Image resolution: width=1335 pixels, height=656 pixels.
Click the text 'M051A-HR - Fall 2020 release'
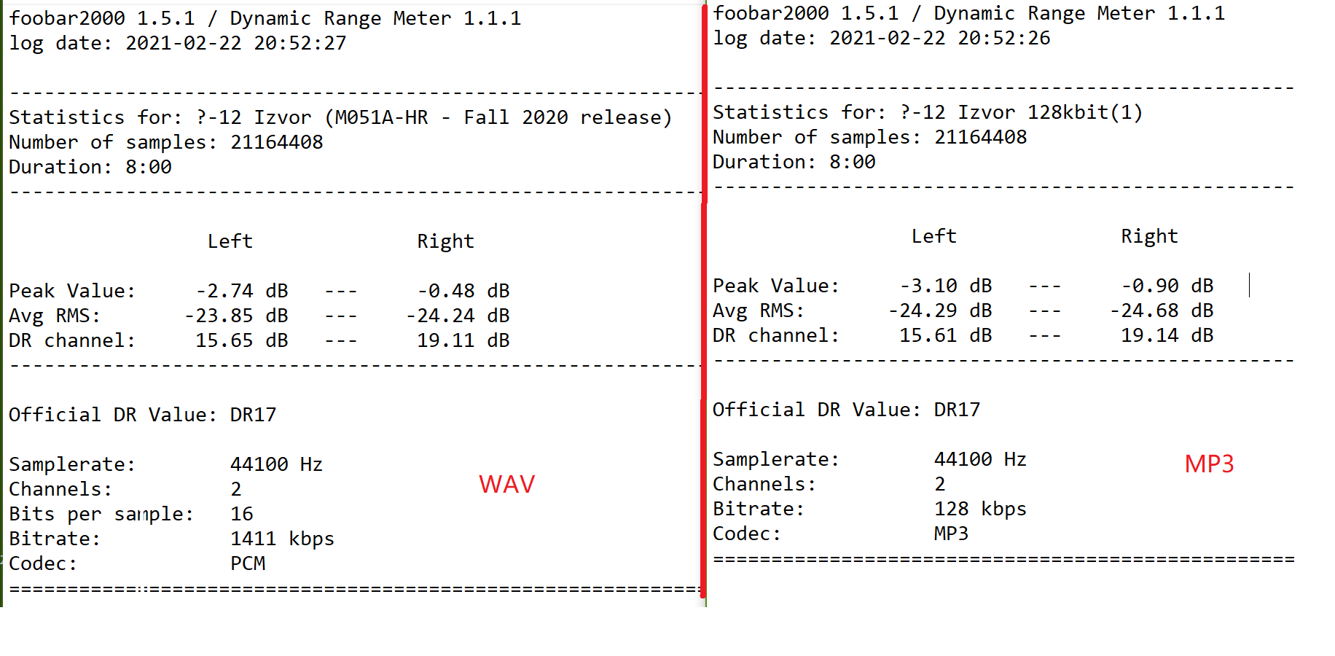[498, 117]
